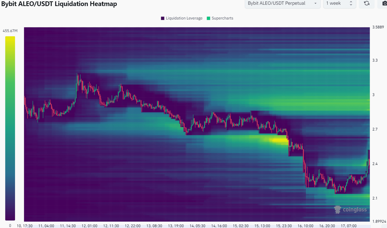Click the Bybit ALEO/USDT Liquidation Heatmap title
This screenshot has height=228, width=387.
coord(59,4)
